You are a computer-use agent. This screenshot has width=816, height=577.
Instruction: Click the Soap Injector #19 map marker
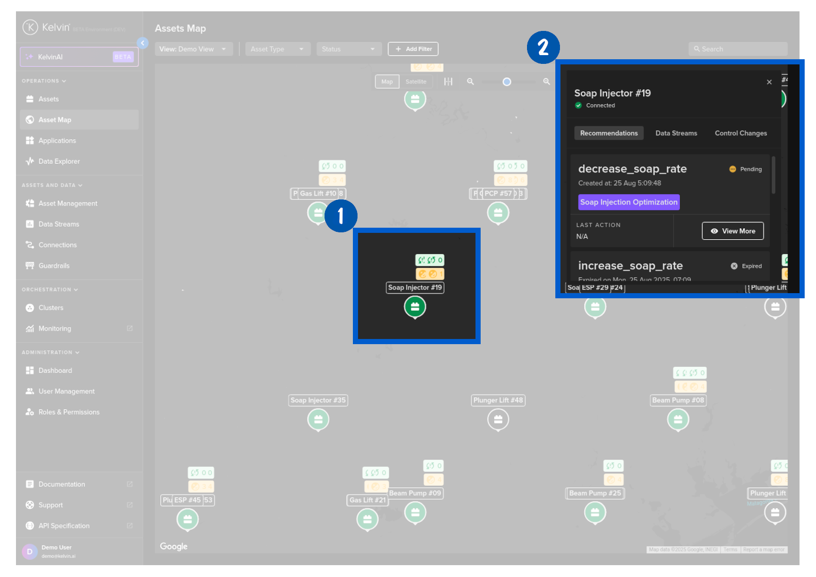coord(415,307)
